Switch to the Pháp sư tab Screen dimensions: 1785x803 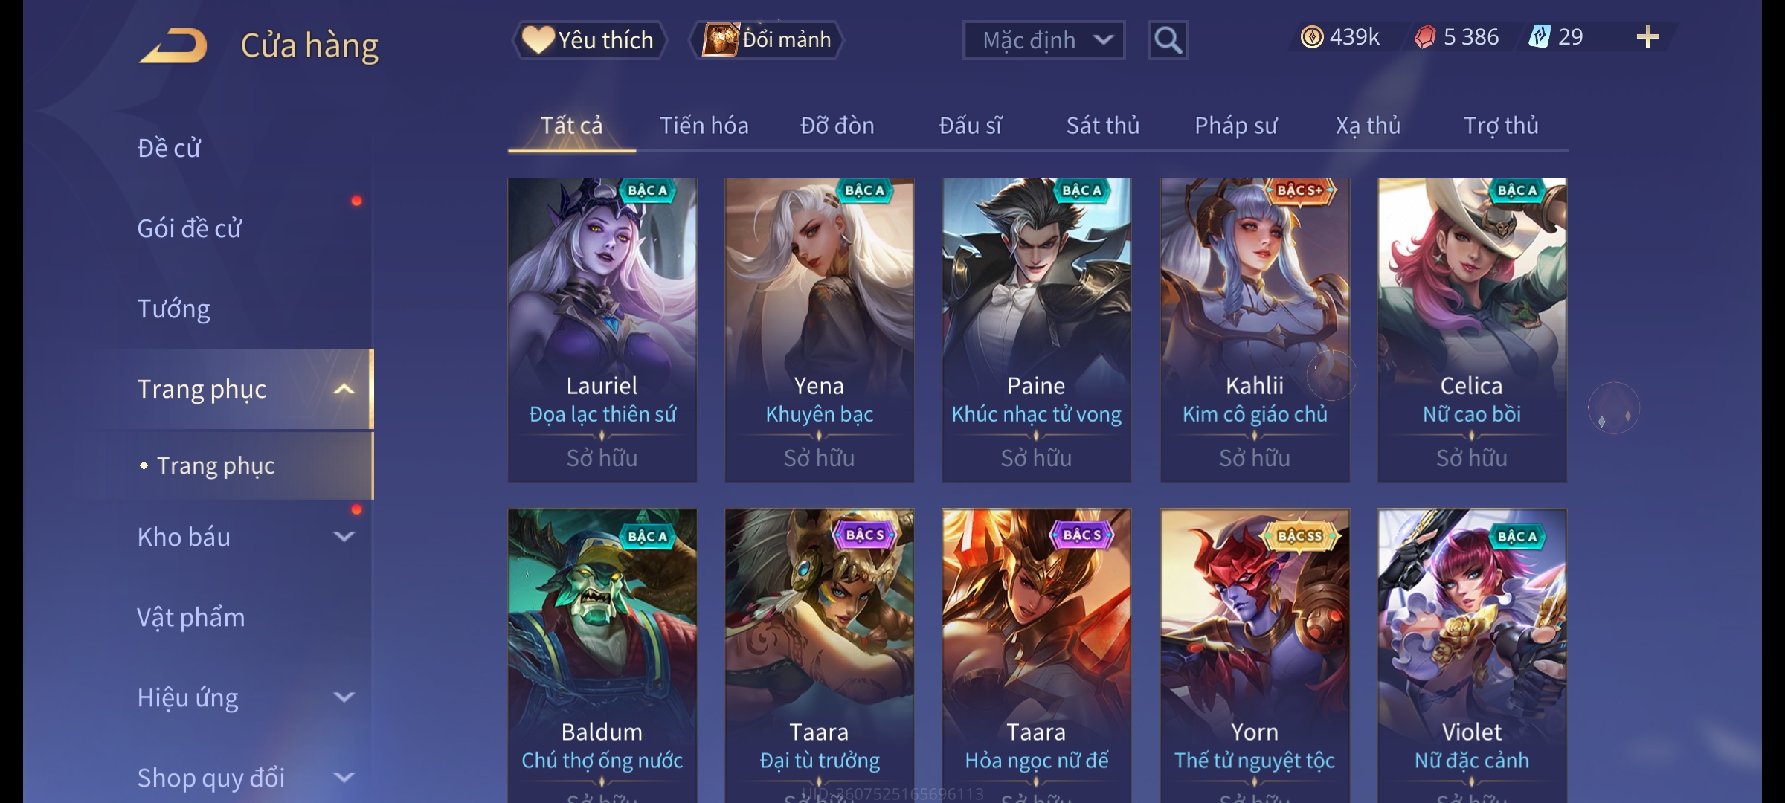point(1235,126)
